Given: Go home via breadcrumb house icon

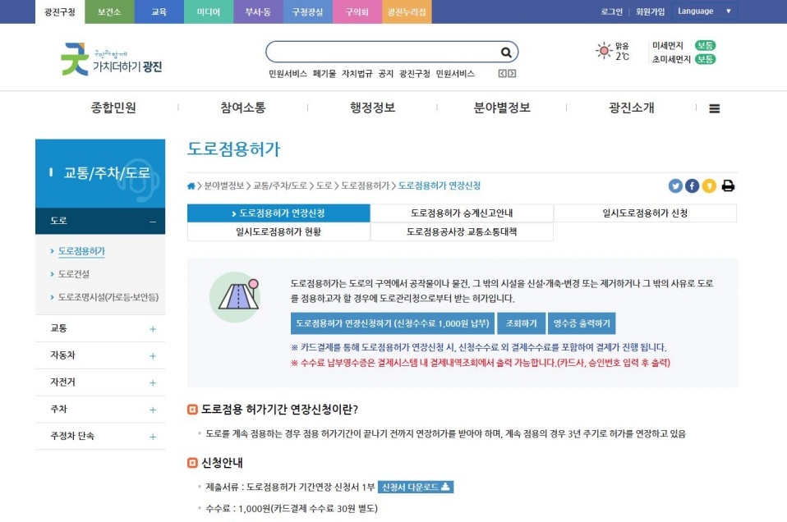Looking at the screenshot, I should (191, 186).
